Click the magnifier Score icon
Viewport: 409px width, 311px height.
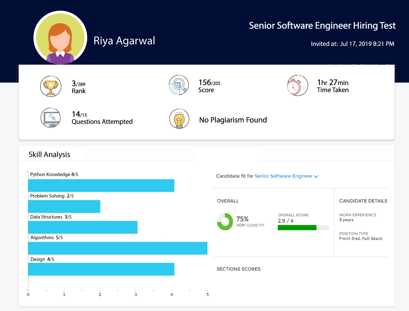(x=179, y=86)
